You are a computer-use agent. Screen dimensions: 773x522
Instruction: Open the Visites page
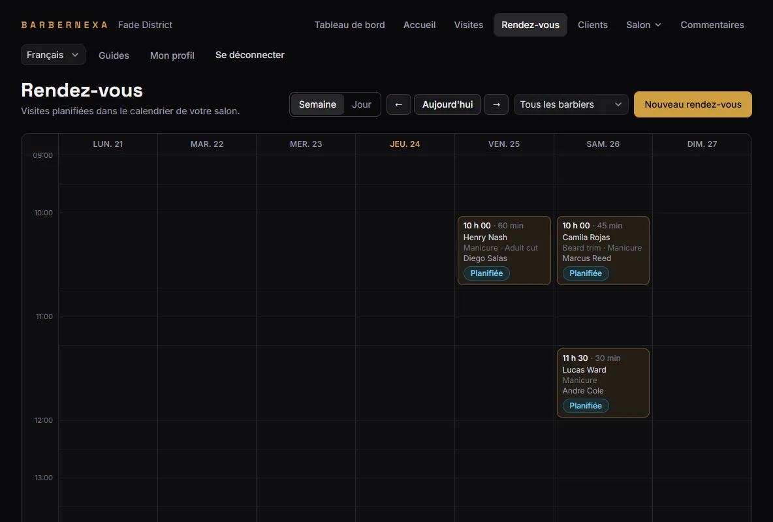coord(468,25)
